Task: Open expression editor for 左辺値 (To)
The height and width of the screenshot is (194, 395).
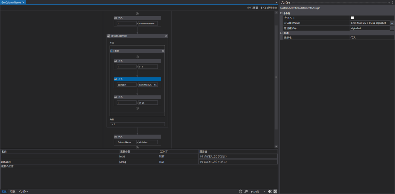Action: click(392, 28)
